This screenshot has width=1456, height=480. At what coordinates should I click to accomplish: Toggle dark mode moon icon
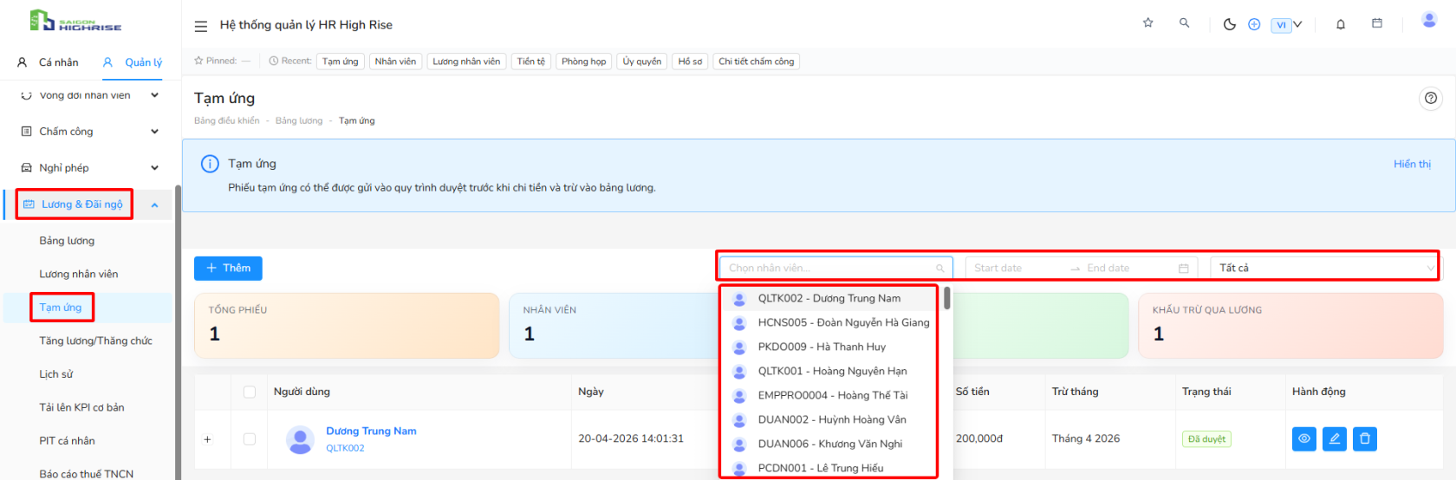(x=1229, y=24)
